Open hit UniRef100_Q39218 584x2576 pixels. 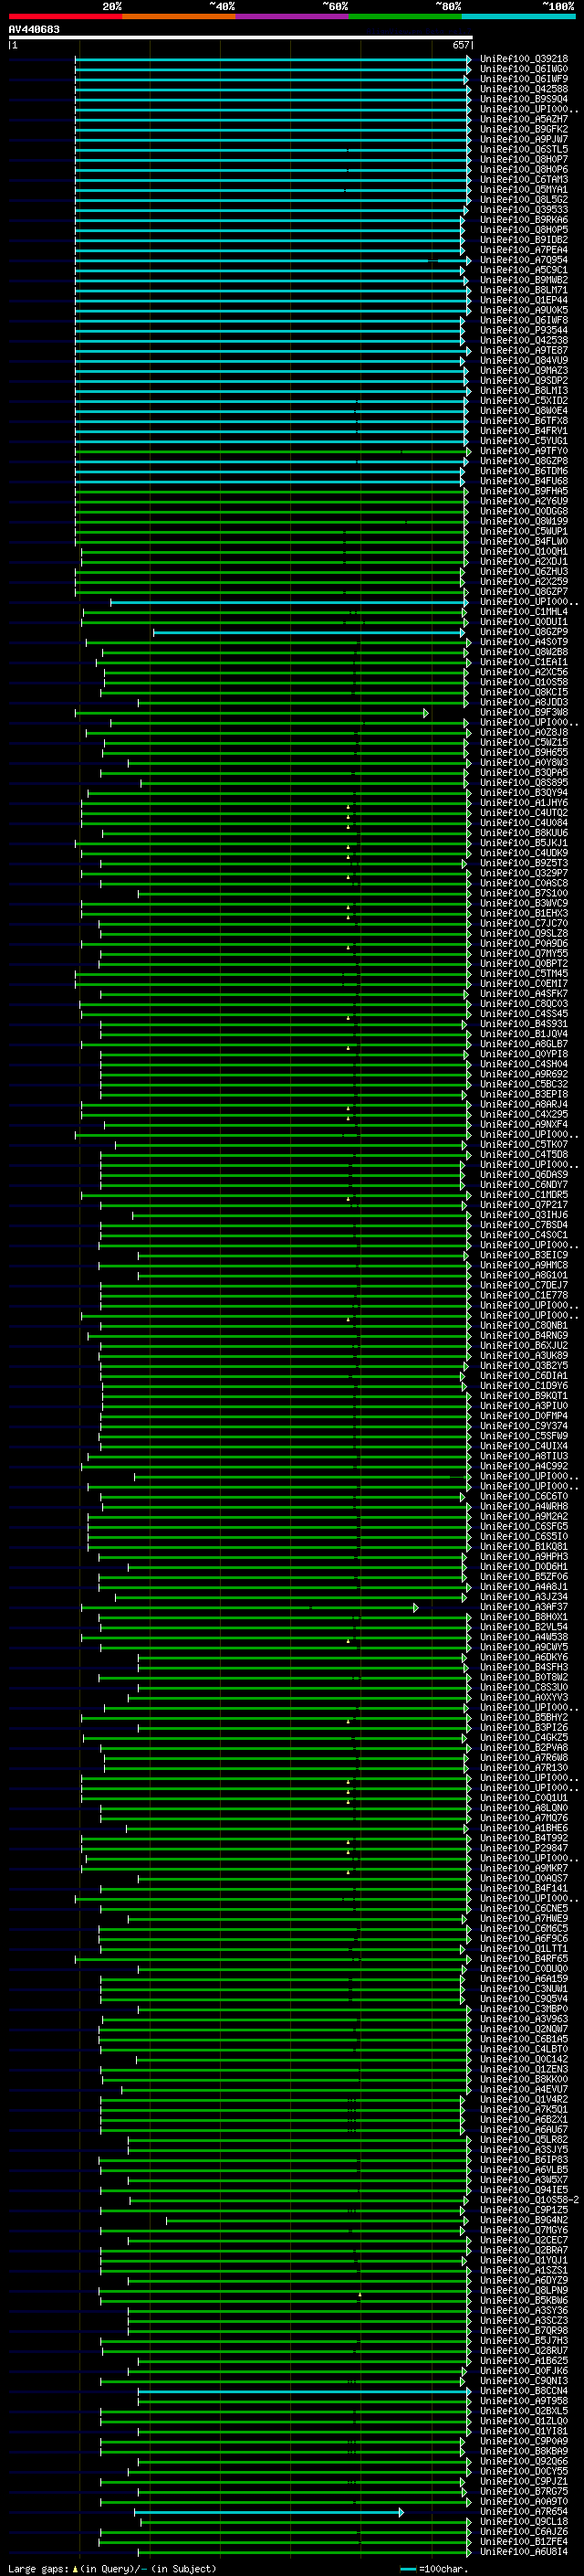pyautogui.click(x=524, y=59)
